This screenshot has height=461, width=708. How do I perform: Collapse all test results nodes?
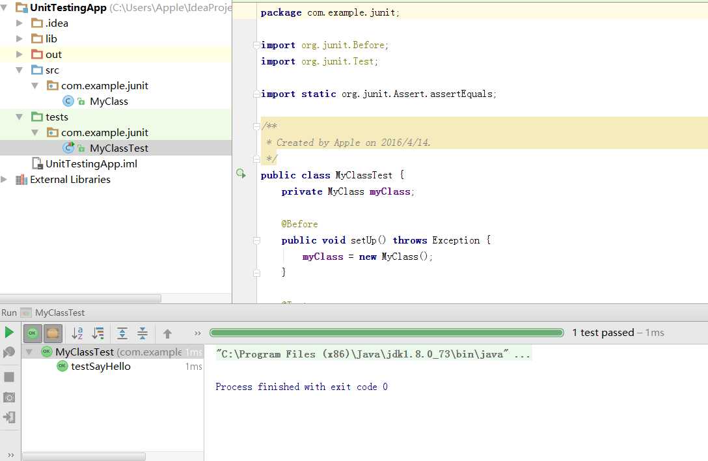point(143,333)
